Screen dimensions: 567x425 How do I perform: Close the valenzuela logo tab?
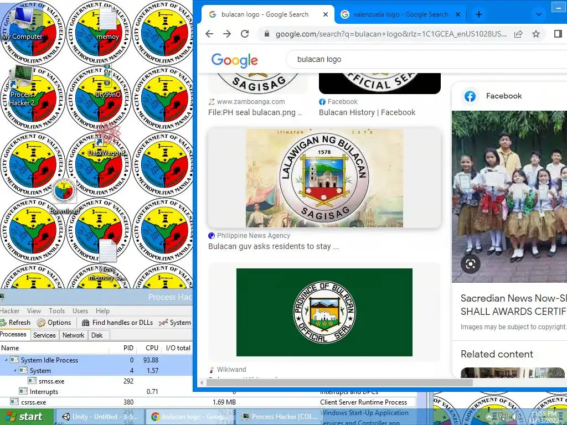[458, 14]
